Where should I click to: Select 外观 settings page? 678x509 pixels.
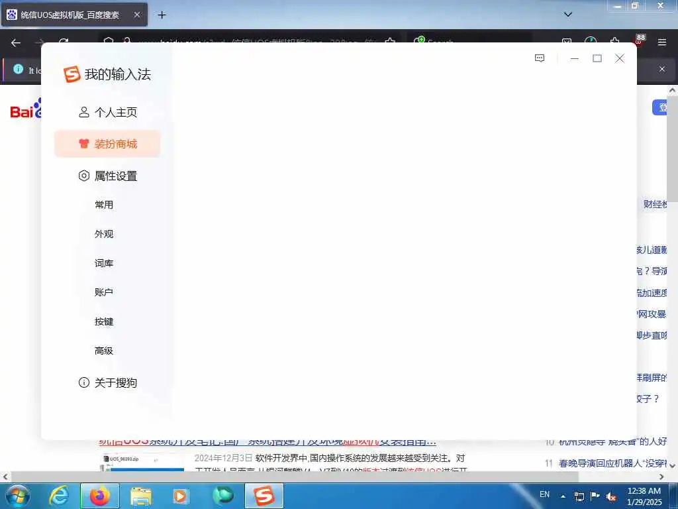pos(104,234)
